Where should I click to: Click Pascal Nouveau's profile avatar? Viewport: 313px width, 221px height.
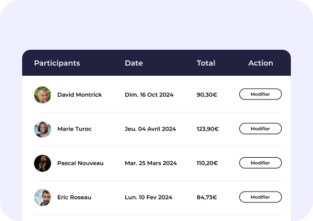click(43, 163)
